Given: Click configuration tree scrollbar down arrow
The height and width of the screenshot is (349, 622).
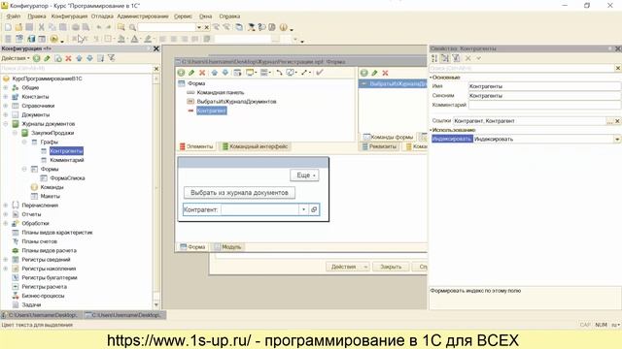Looking at the screenshot, I should tap(155, 304).
